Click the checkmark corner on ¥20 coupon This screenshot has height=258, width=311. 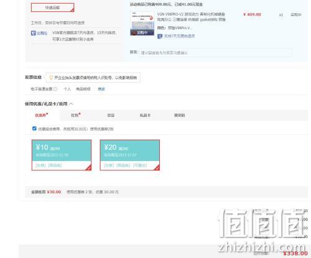point(157,168)
